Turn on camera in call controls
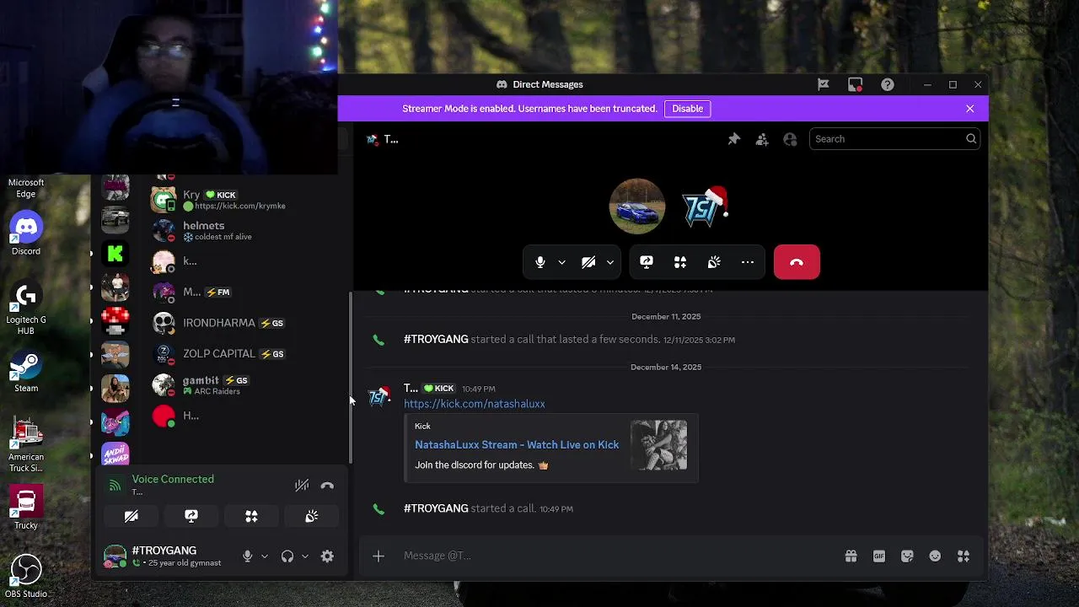This screenshot has width=1079, height=607. pyautogui.click(x=588, y=262)
